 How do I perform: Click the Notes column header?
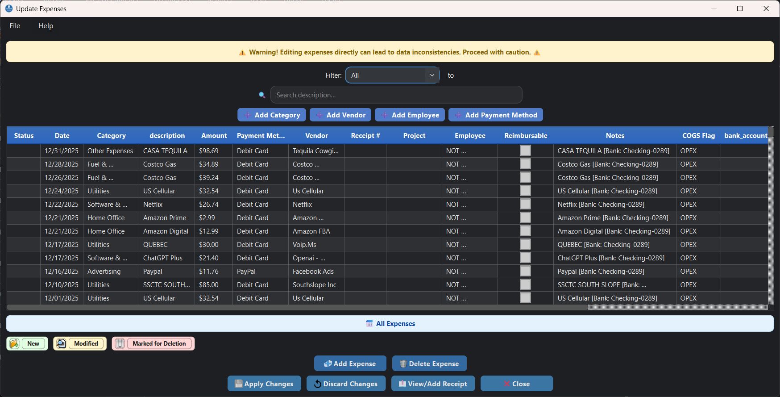point(615,135)
